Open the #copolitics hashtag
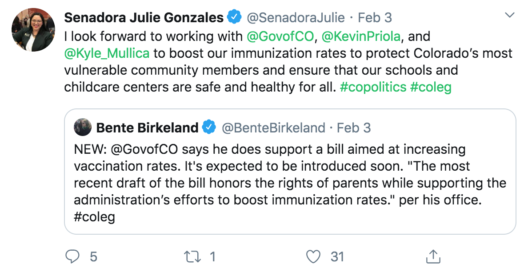 373,86
